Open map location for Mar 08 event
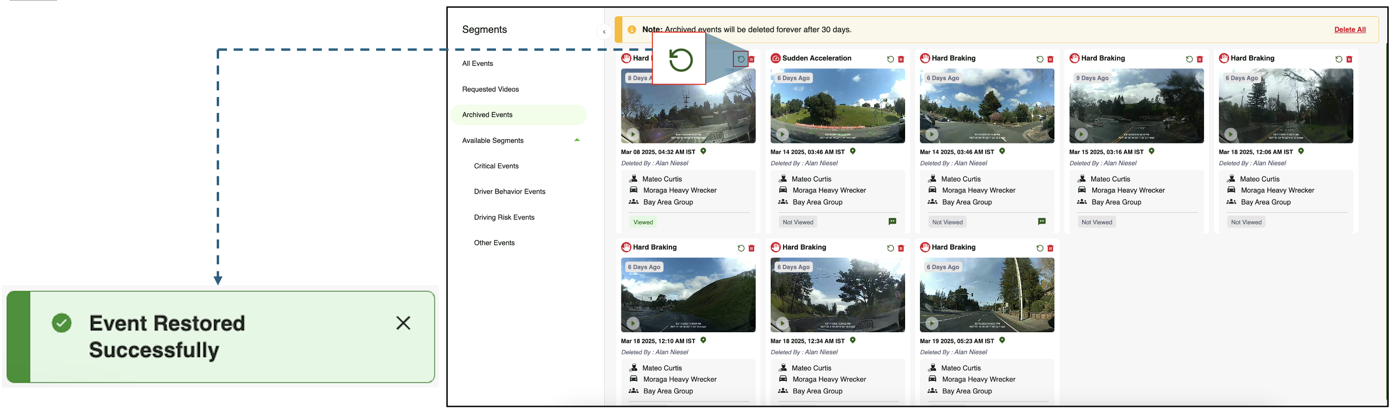Screen dimensions: 1394x413 pyautogui.click(x=704, y=152)
